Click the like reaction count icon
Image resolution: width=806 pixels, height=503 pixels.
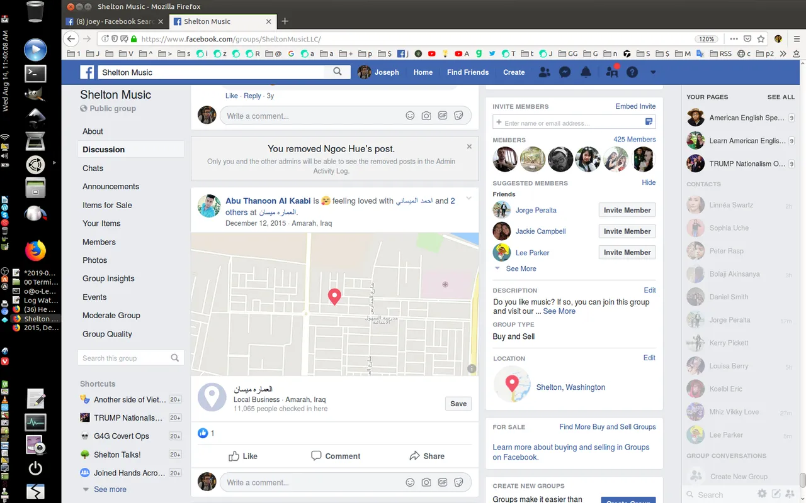pos(203,433)
